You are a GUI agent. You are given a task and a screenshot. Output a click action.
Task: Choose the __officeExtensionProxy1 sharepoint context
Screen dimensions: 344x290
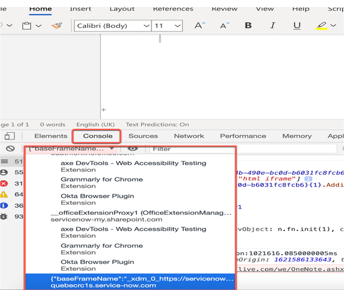pos(130,216)
